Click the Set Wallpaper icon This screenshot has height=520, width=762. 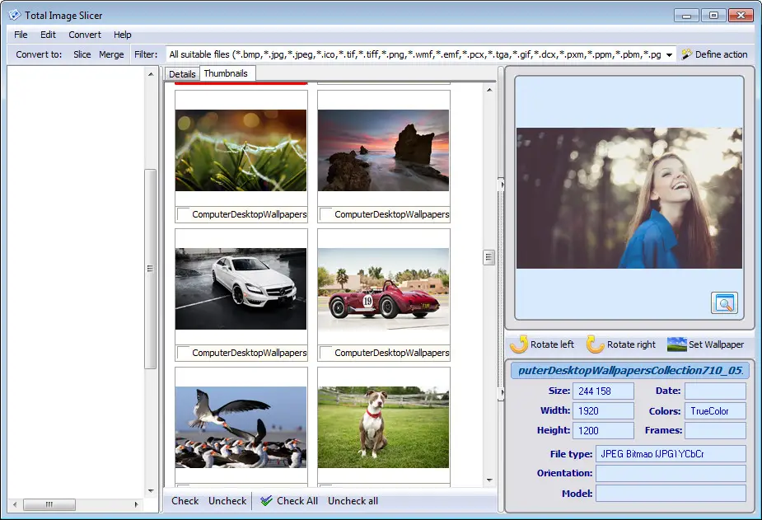[x=676, y=344]
